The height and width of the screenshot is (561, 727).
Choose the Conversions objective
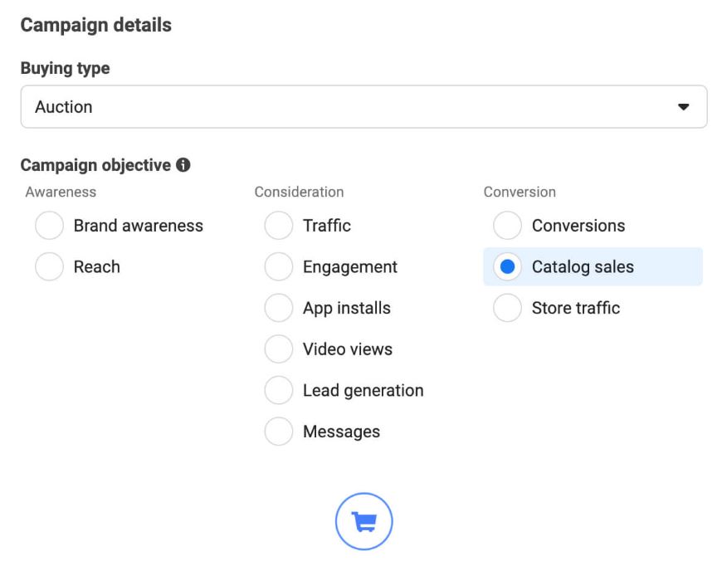coord(507,226)
